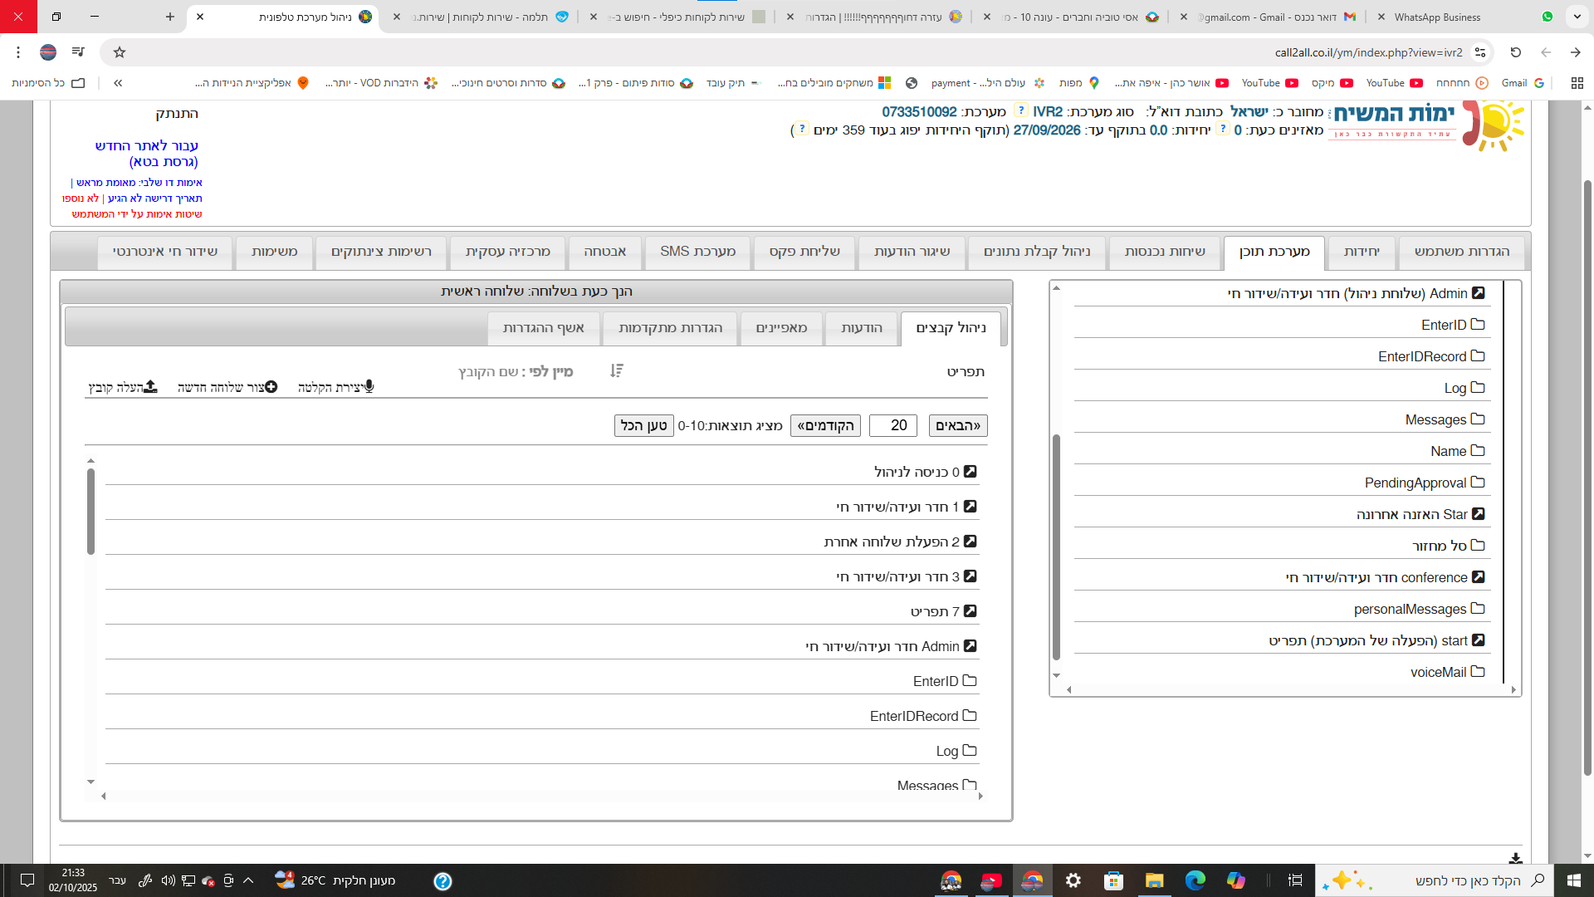The height and width of the screenshot is (897, 1594).
Task: Bookmark this page with the star icon
Action: point(120,52)
